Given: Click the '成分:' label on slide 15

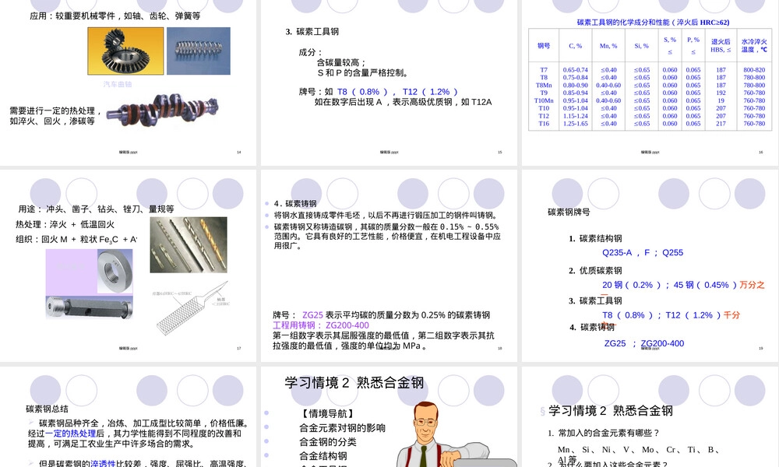Looking at the screenshot, I should 310,52.
